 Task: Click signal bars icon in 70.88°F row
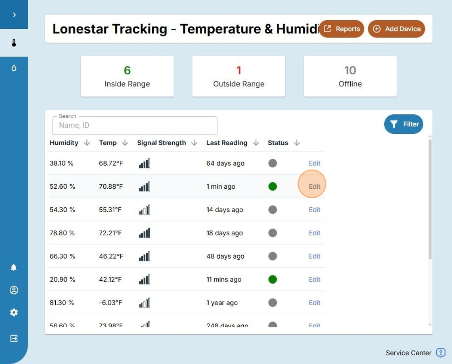144,187
